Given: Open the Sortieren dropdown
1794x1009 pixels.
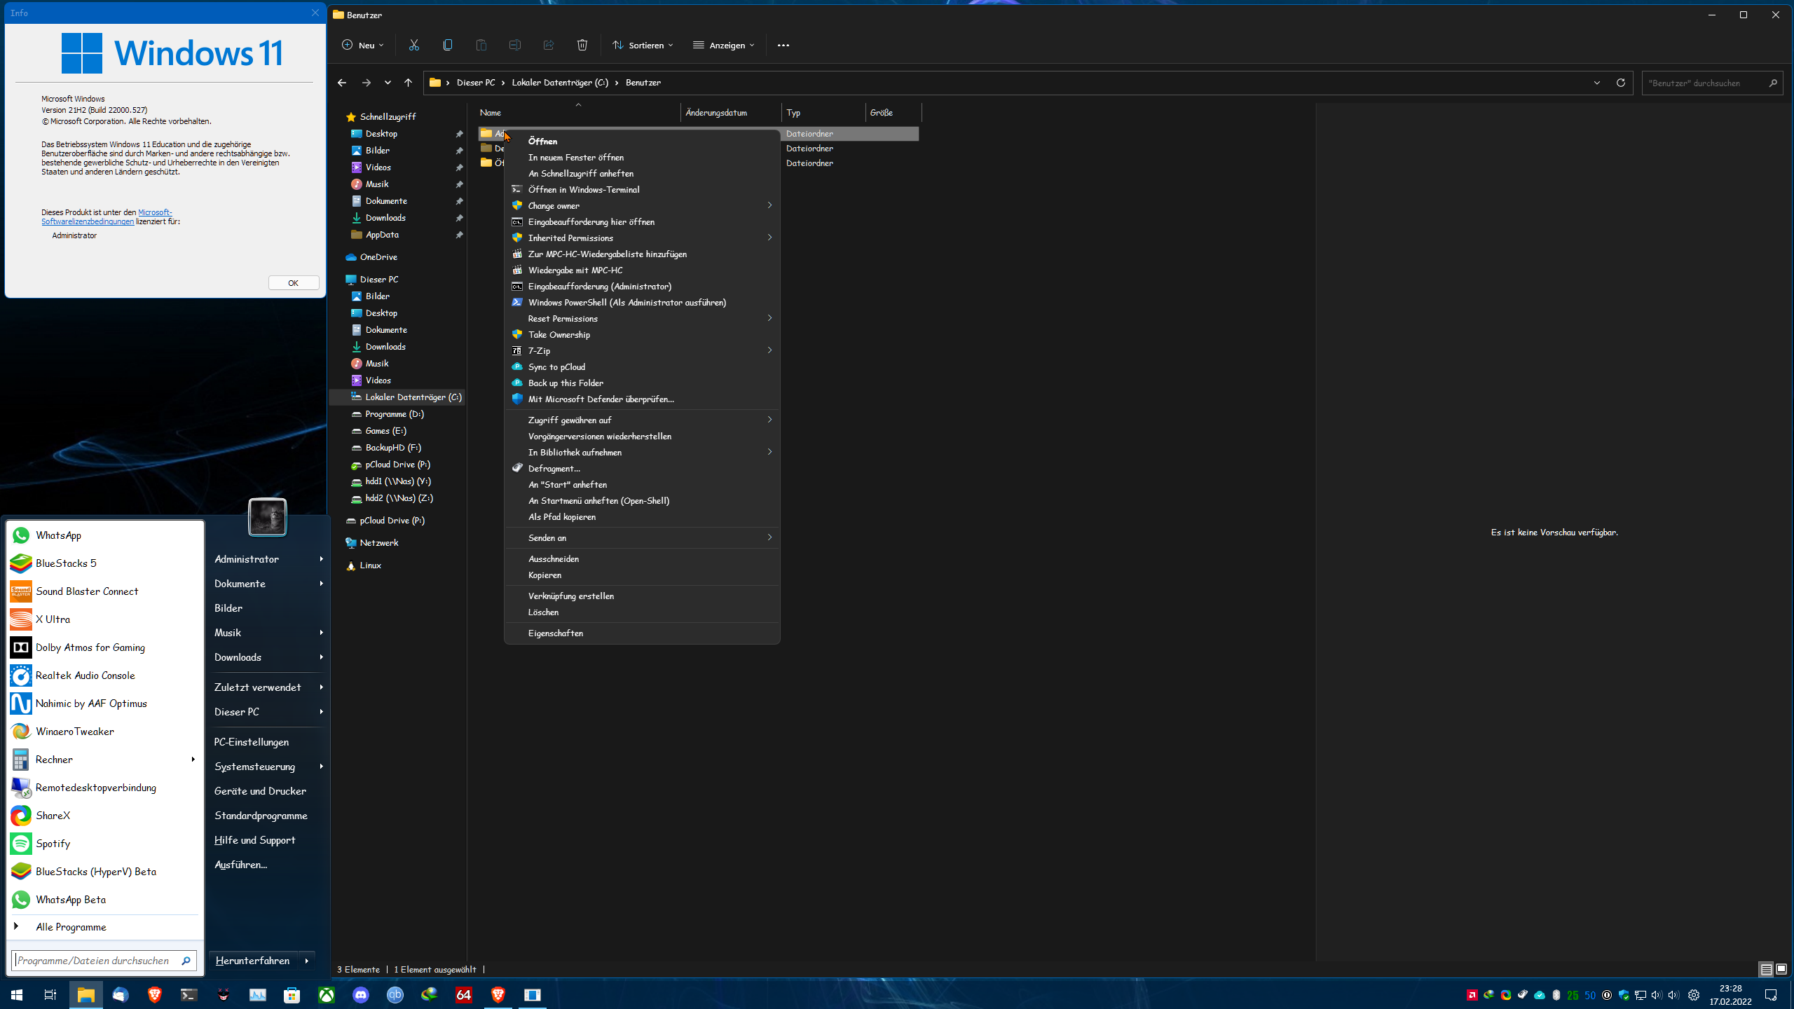Looking at the screenshot, I should [x=643, y=45].
